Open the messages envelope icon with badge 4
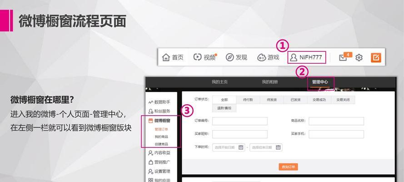The image size is (404, 182). coord(343,58)
